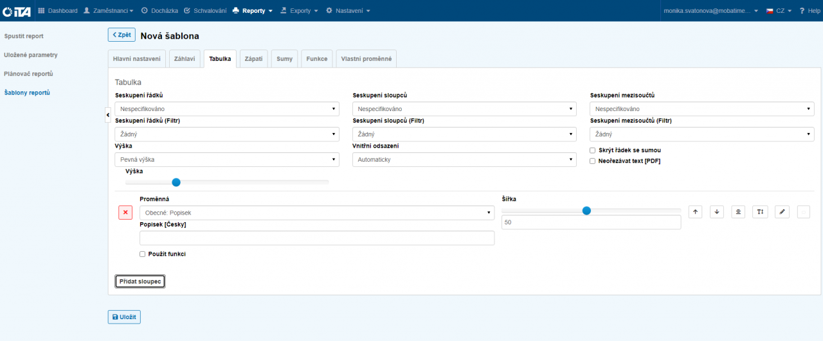Click the iTA logo

click(x=17, y=11)
